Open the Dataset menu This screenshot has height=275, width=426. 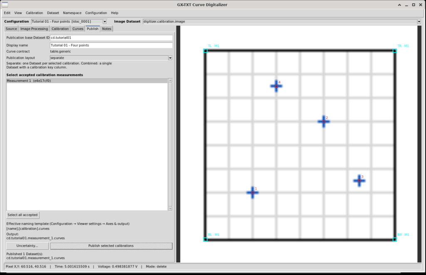coord(53,13)
